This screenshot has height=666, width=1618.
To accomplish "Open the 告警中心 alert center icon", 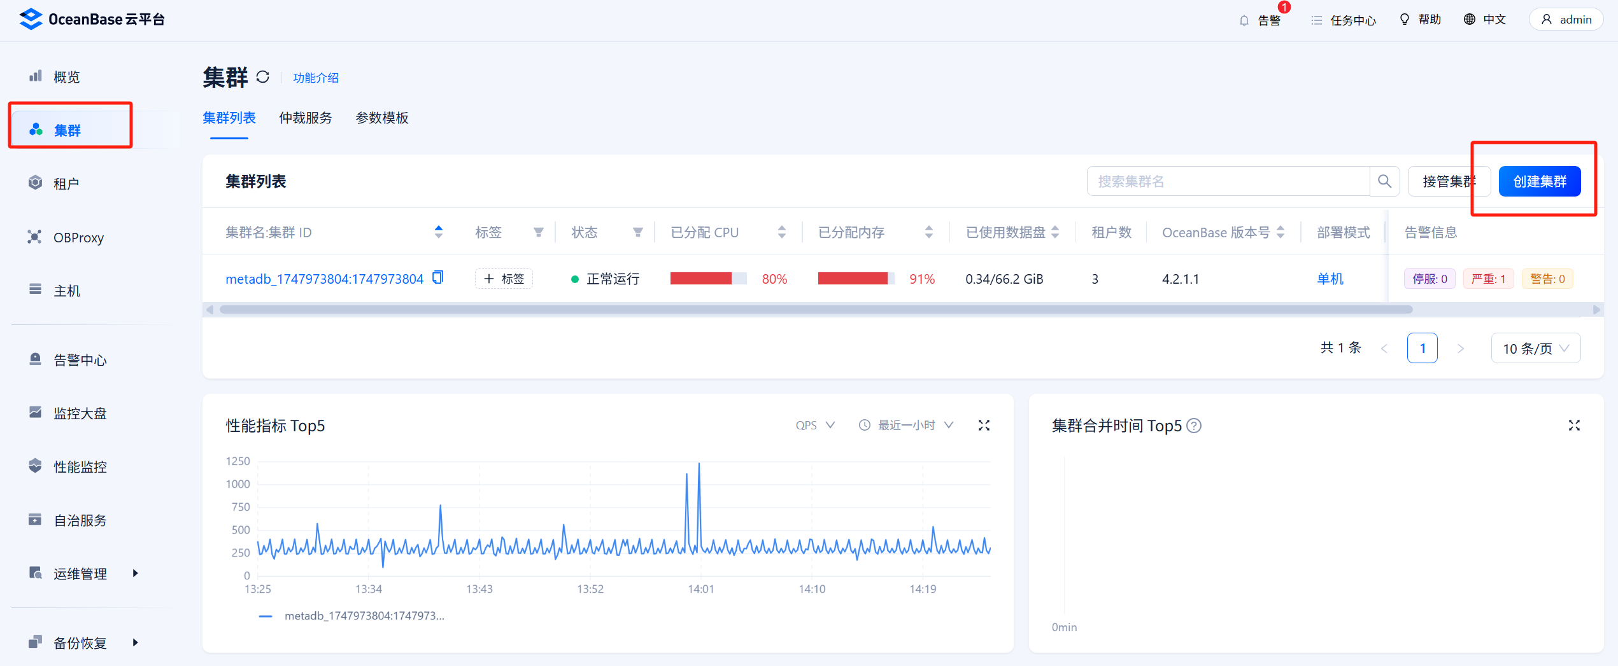I will click(80, 359).
